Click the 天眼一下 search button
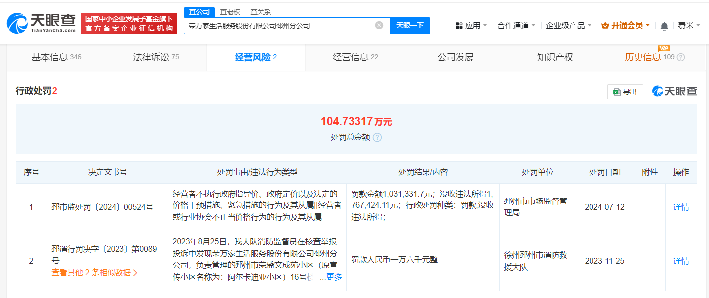 click(410, 25)
